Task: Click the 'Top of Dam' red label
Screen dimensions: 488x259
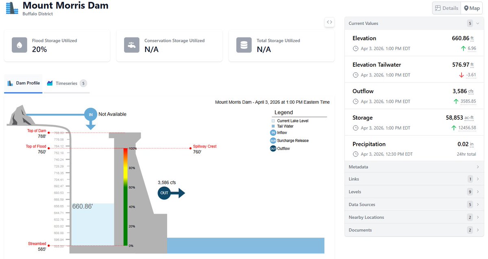Action: [37, 131]
